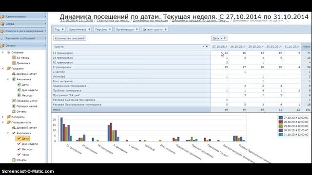Click the Продажа услуг icon
The width and height of the screenshot is (312, 175).
click(14, 101)
